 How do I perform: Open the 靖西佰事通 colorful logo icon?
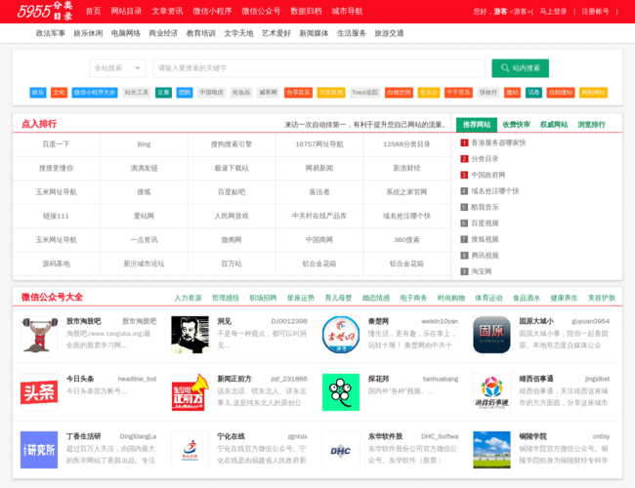[x=491, y=392]
